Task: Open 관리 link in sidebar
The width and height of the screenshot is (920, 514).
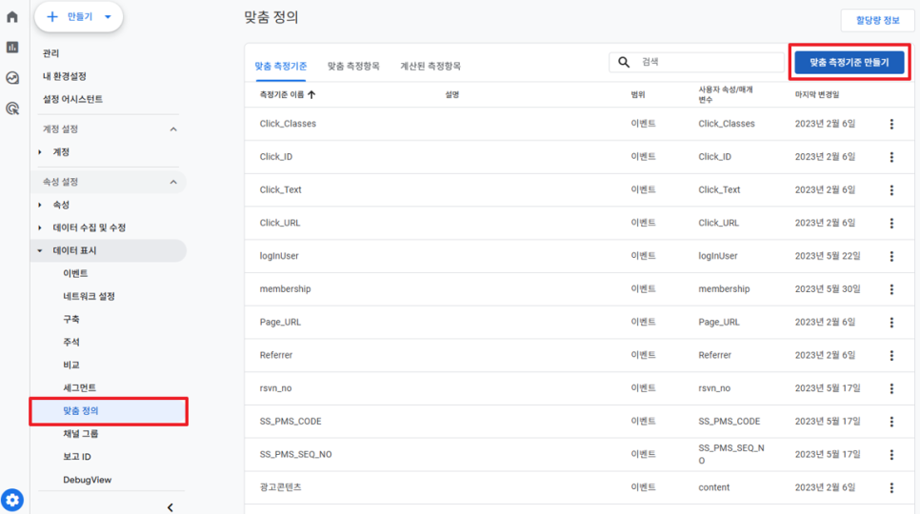Action: 50,53
